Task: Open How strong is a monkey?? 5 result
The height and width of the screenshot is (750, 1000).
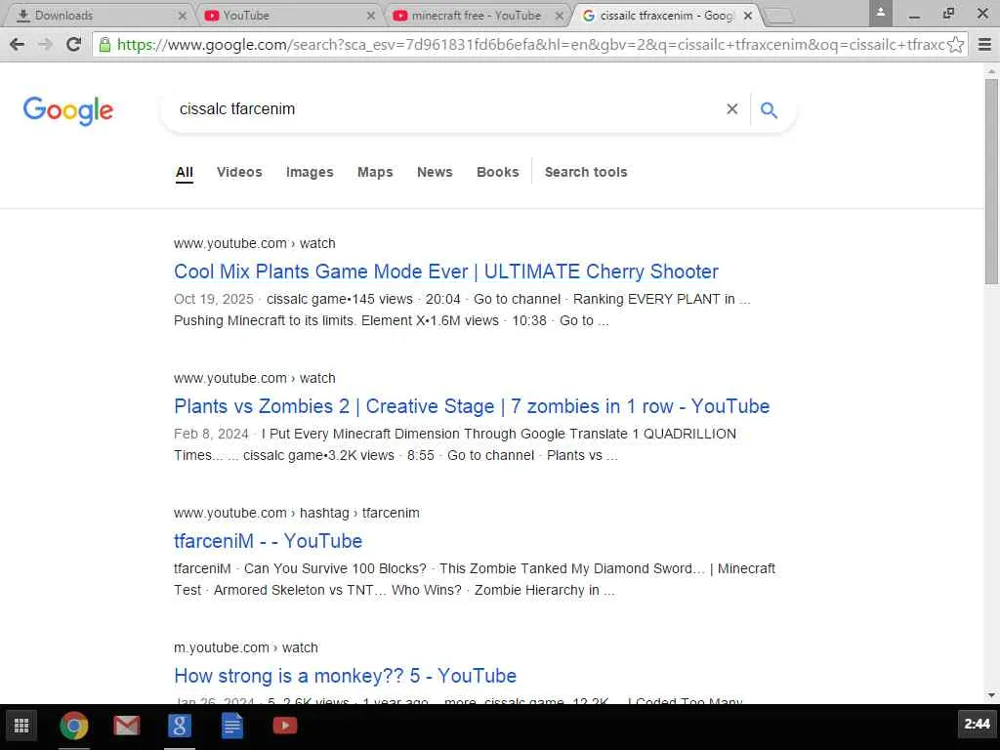Action: point(345,676)
